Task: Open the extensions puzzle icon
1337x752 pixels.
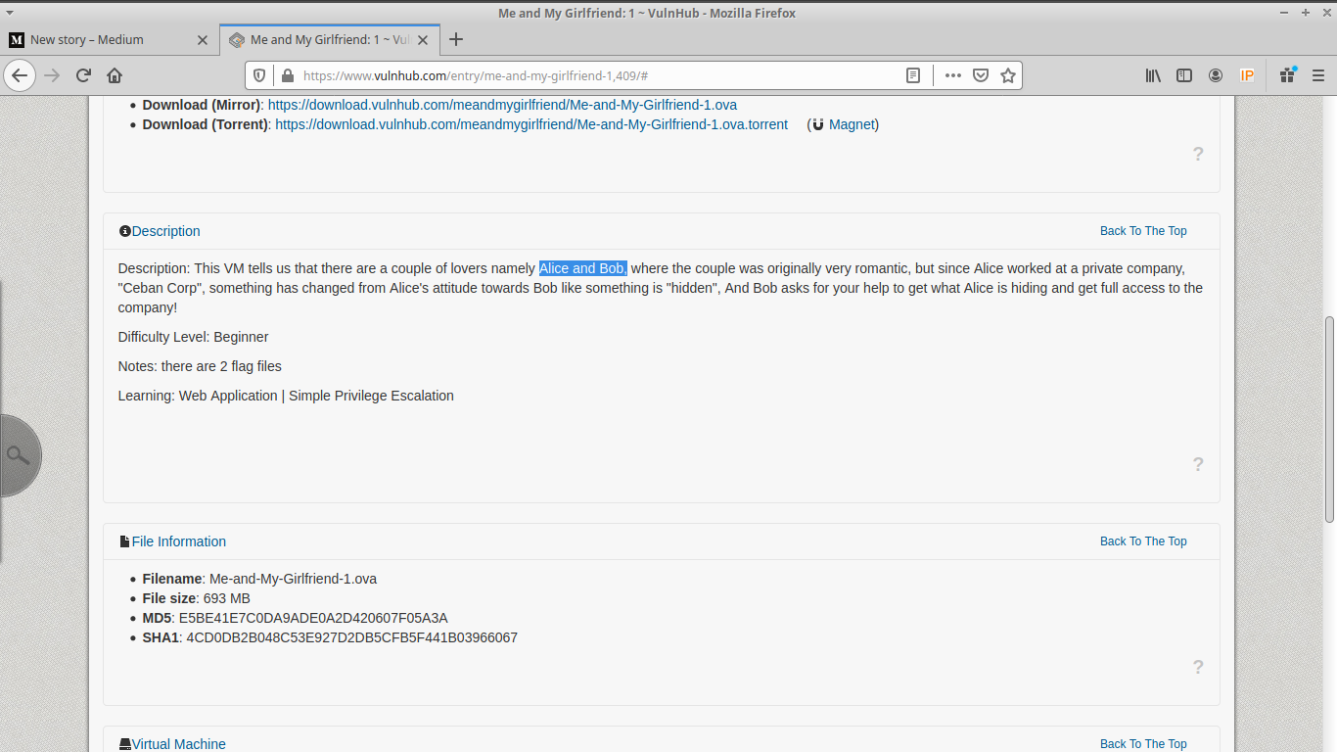Action: pos(1287,75)
